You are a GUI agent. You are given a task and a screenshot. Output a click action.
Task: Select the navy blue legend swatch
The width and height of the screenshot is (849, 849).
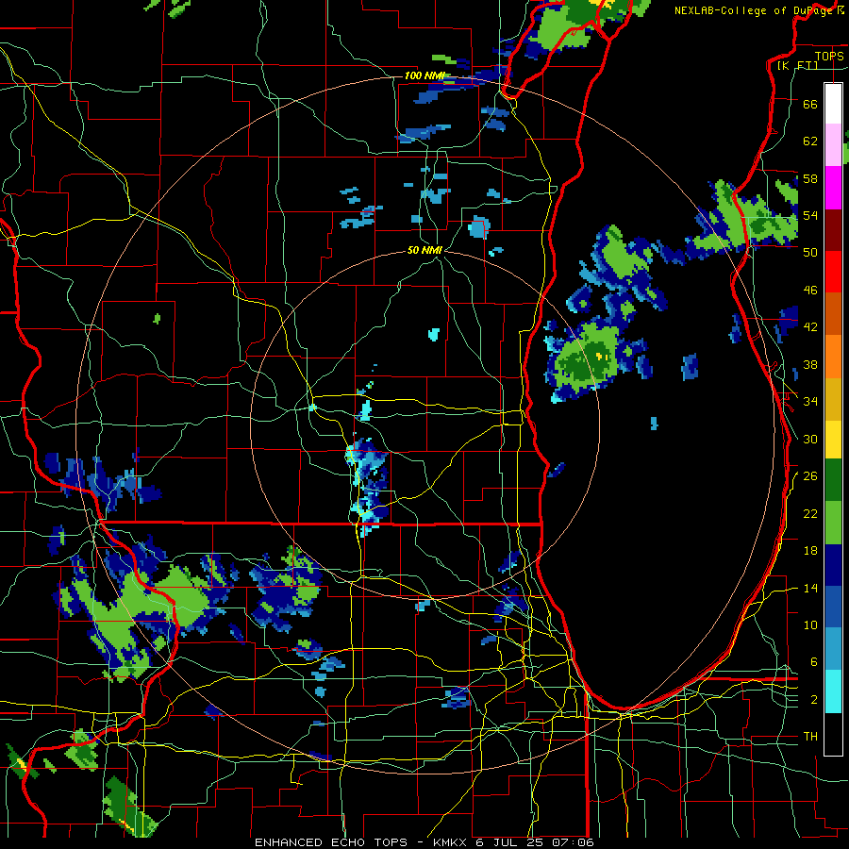tap(833, 565)
